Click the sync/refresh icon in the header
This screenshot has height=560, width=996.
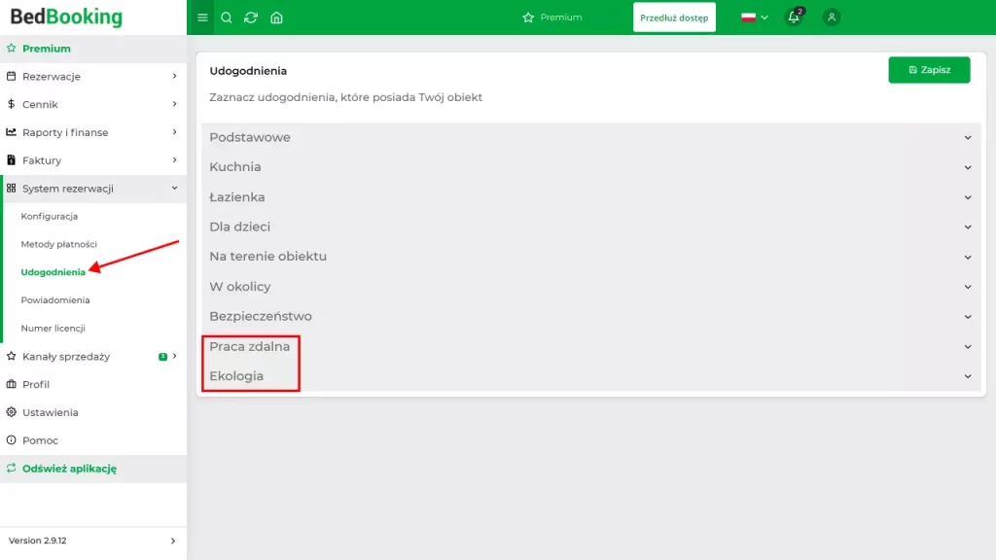coord(253,17)
